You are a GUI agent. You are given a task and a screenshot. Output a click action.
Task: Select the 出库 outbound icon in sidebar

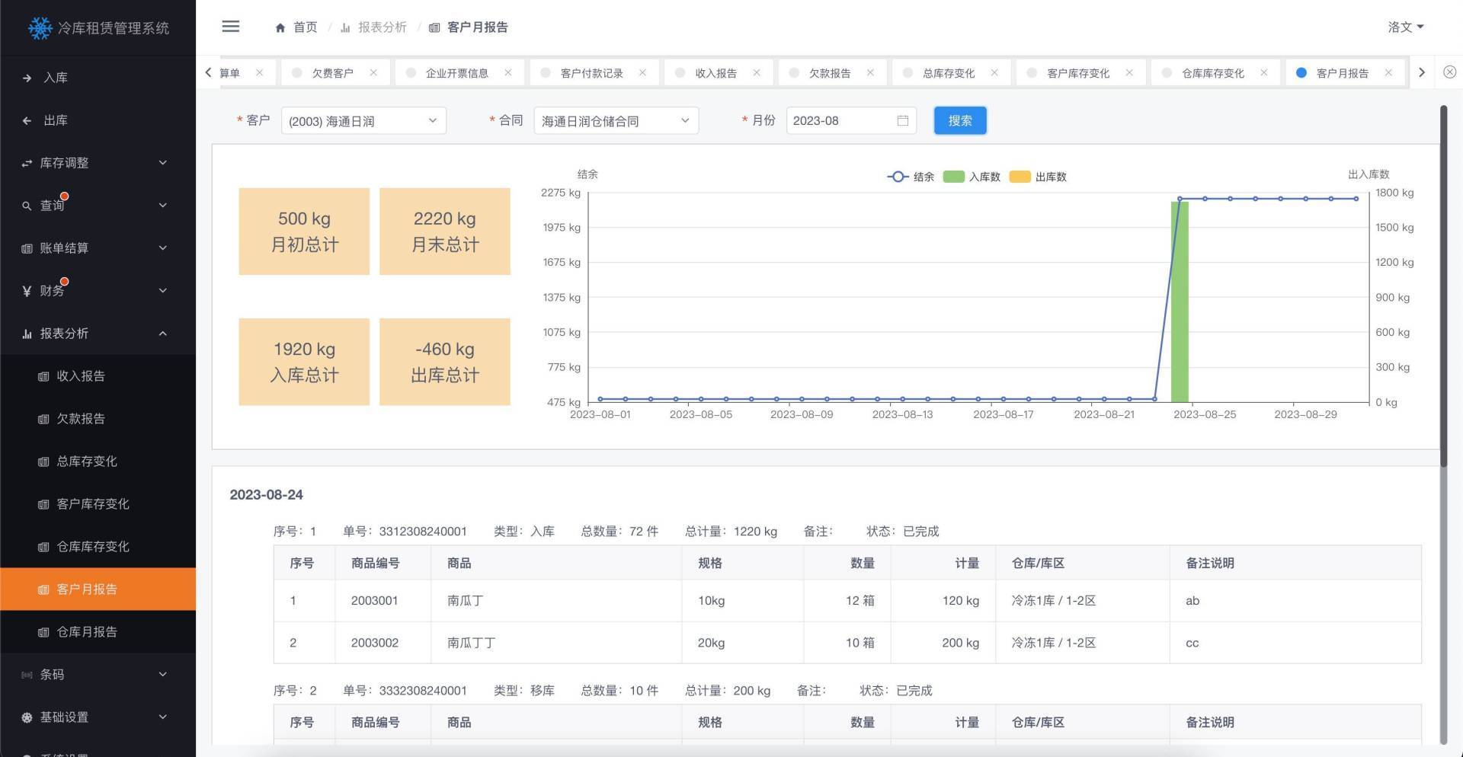tap(26, 120)
